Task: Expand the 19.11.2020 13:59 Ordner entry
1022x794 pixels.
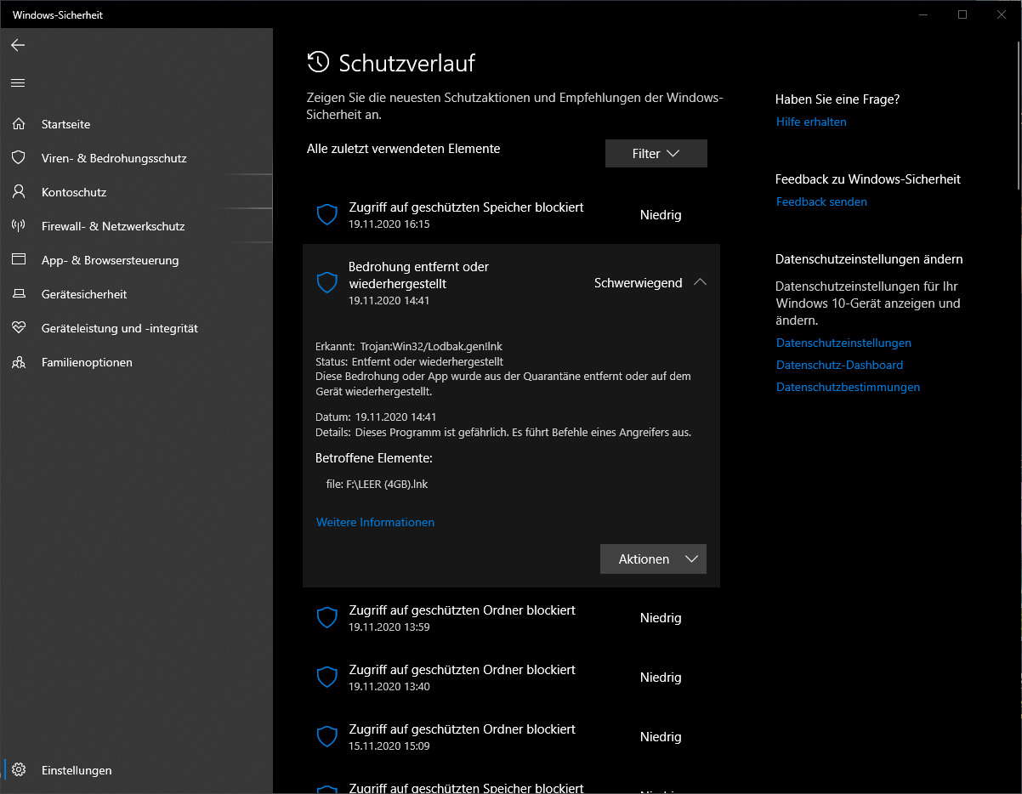Action: coord(511,618)
